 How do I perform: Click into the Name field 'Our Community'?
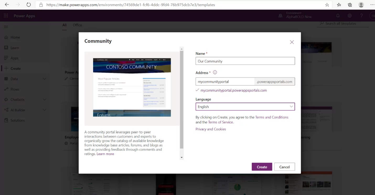245,61
